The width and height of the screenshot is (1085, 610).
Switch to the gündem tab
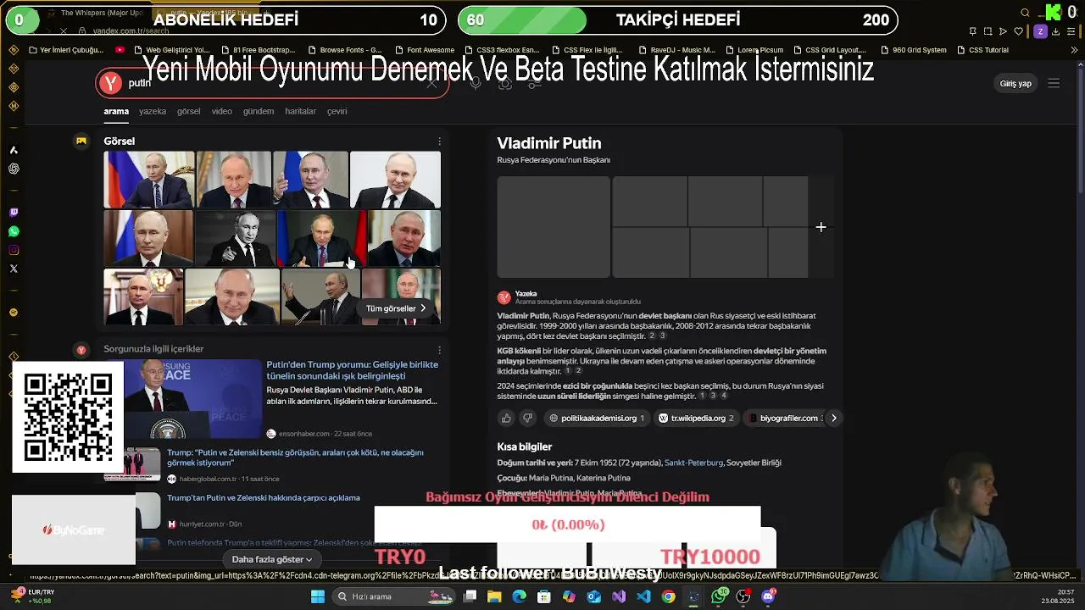pyautogui.click(x=259, y=111)
